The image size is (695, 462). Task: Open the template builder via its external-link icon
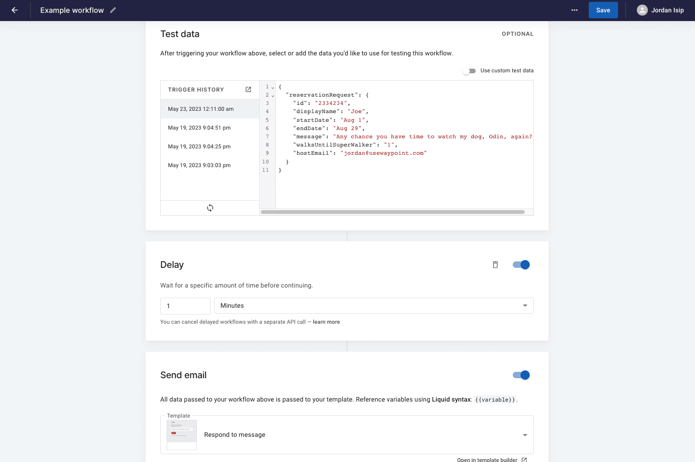click(x=524, y=459)
